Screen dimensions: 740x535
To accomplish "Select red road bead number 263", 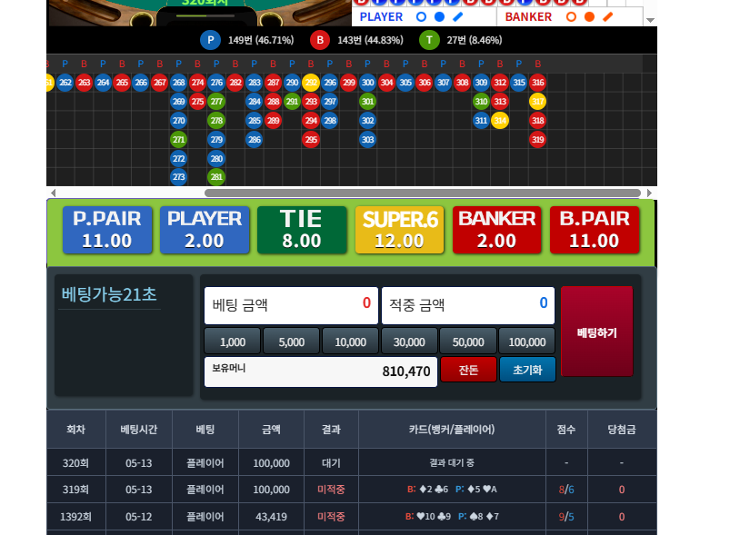I will click(x=84, y=83).
